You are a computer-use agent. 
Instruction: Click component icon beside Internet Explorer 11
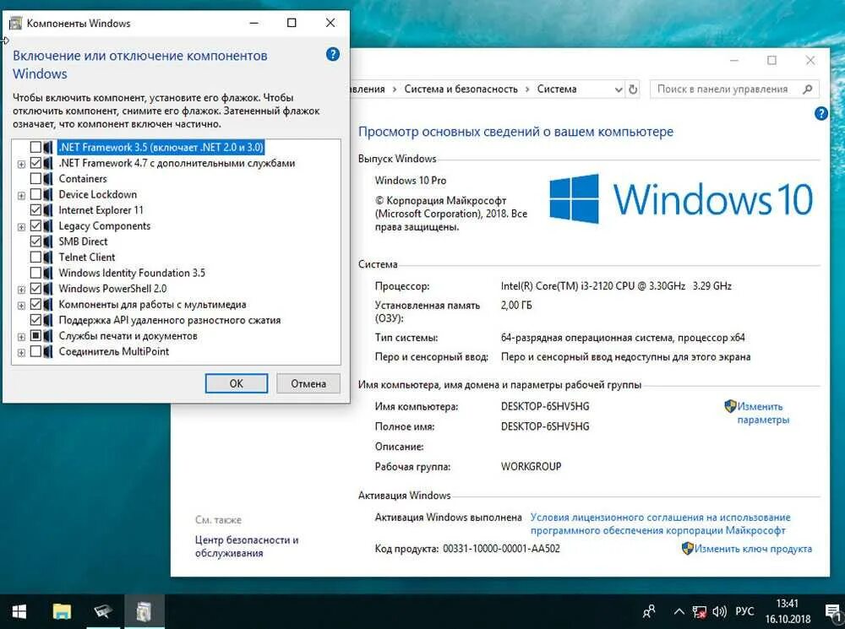point(48,210)
